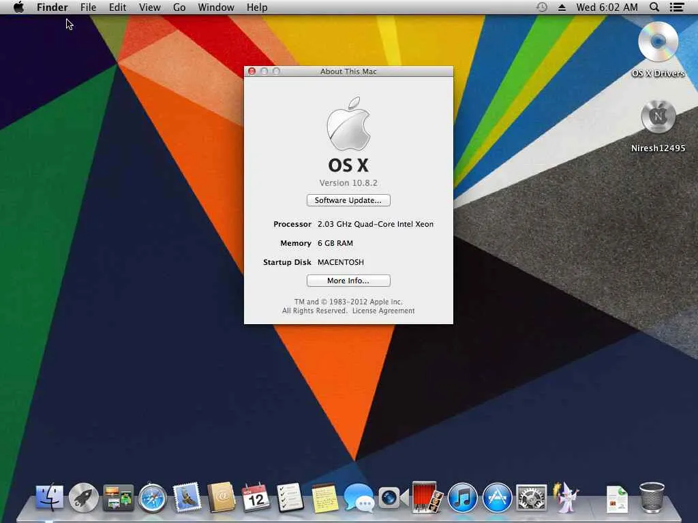Open Mission Control in the Dock
Viewport: 698px width, 523px height.
pyautogui.click(x=118, y=497)
